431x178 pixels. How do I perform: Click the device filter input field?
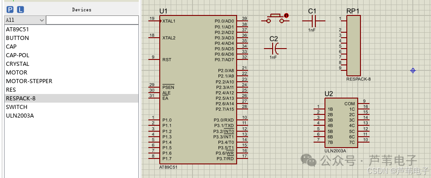pyautogui.click(x=92, y=20)
